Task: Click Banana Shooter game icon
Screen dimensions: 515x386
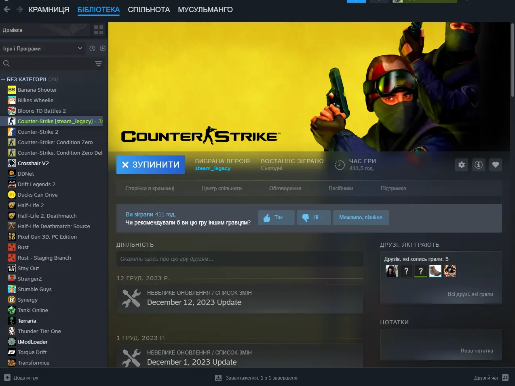Action: [12, 90]
